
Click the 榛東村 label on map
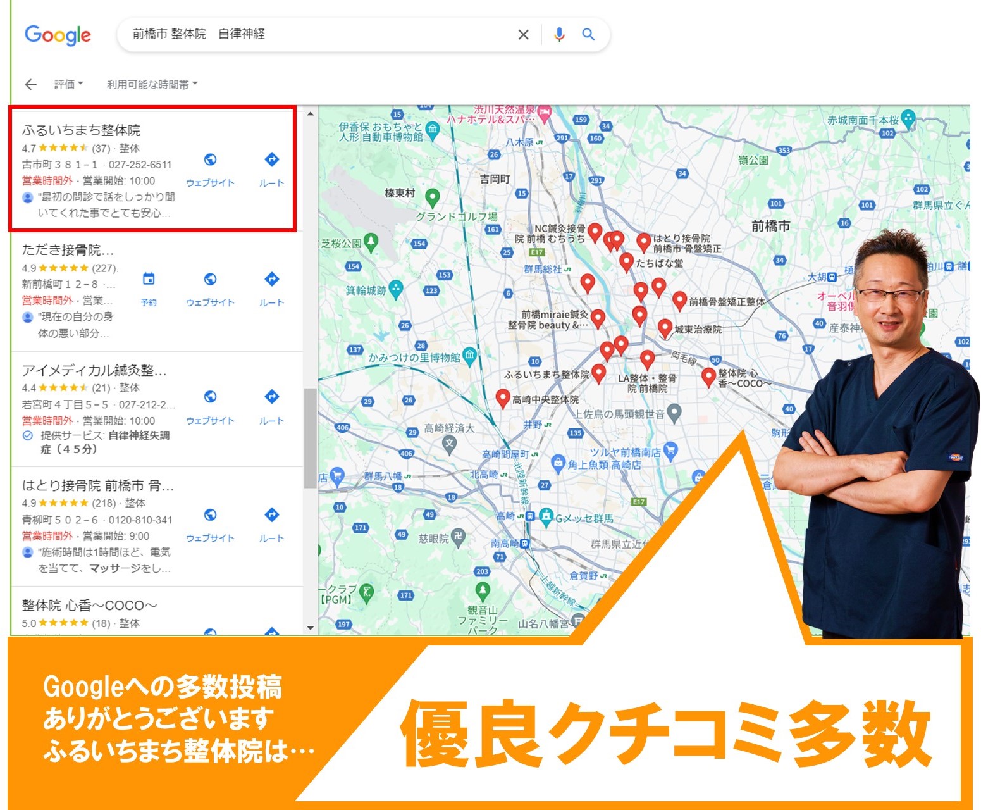click(x=400, y=193)
